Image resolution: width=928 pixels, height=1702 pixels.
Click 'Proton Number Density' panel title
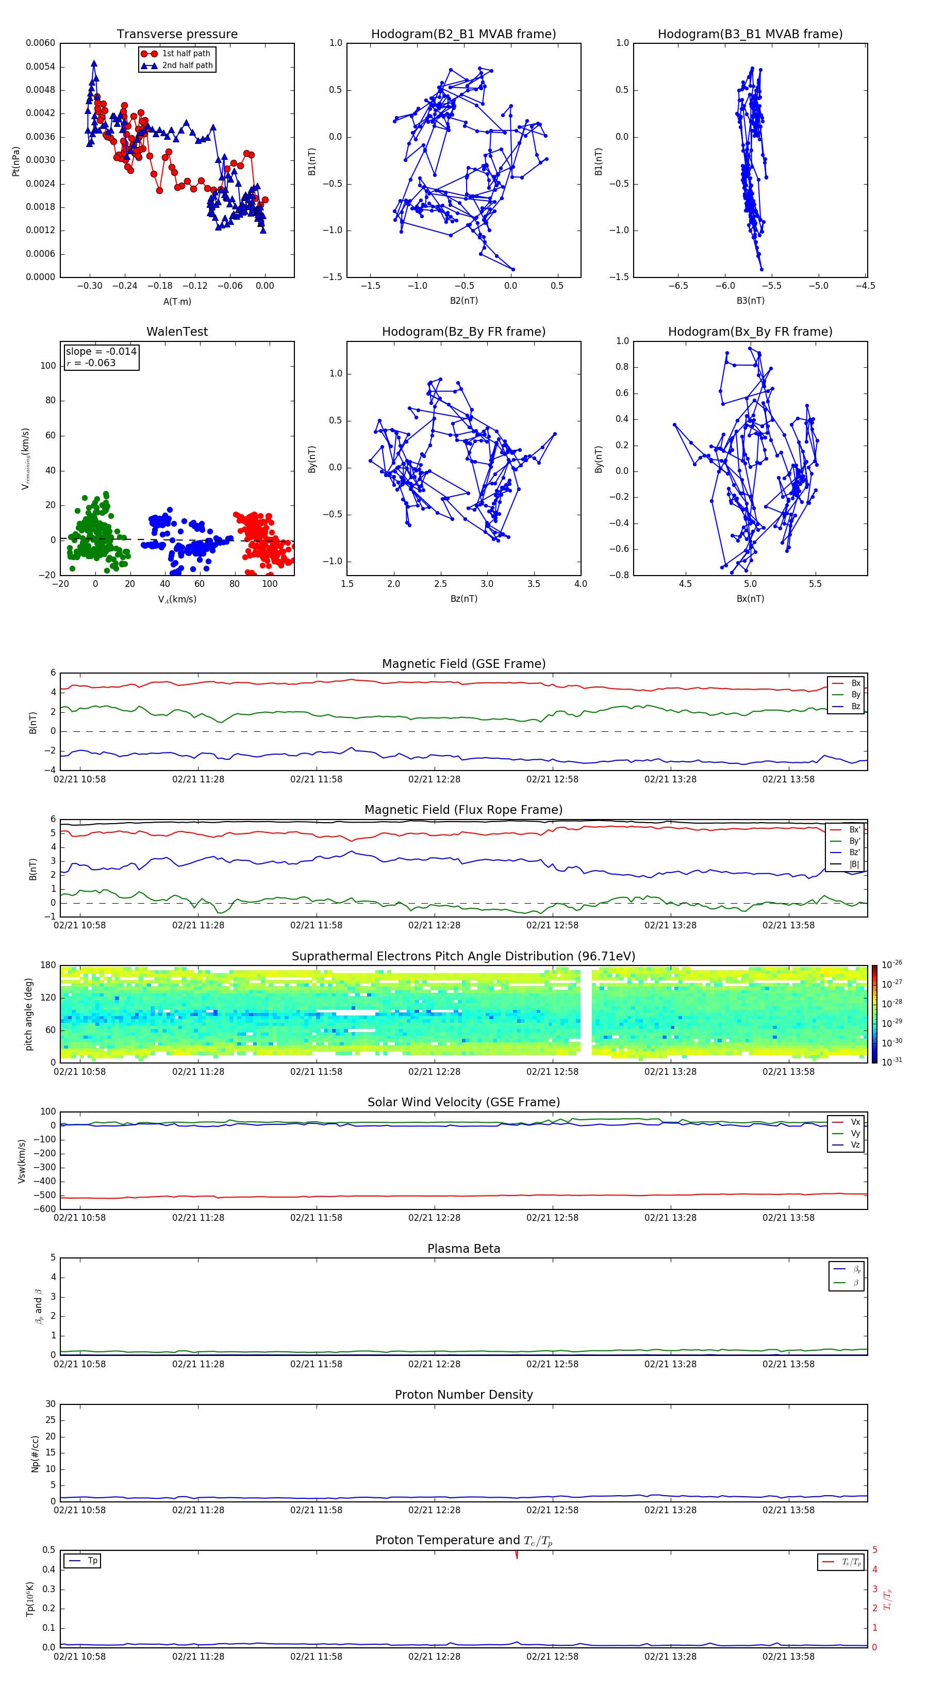(463, 1395)
